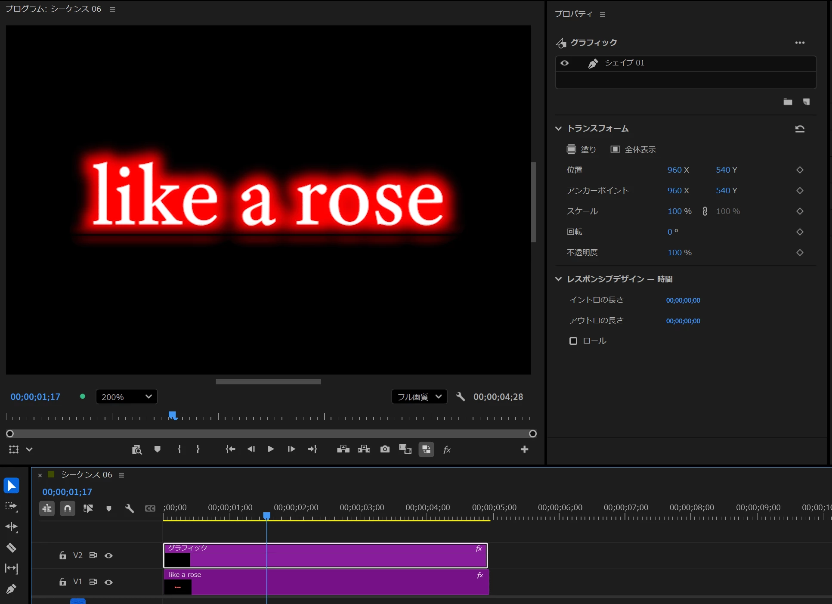The width and height of the screenshot is (832, 604).
Task: Create a new layer
Action: click(806, 102)
